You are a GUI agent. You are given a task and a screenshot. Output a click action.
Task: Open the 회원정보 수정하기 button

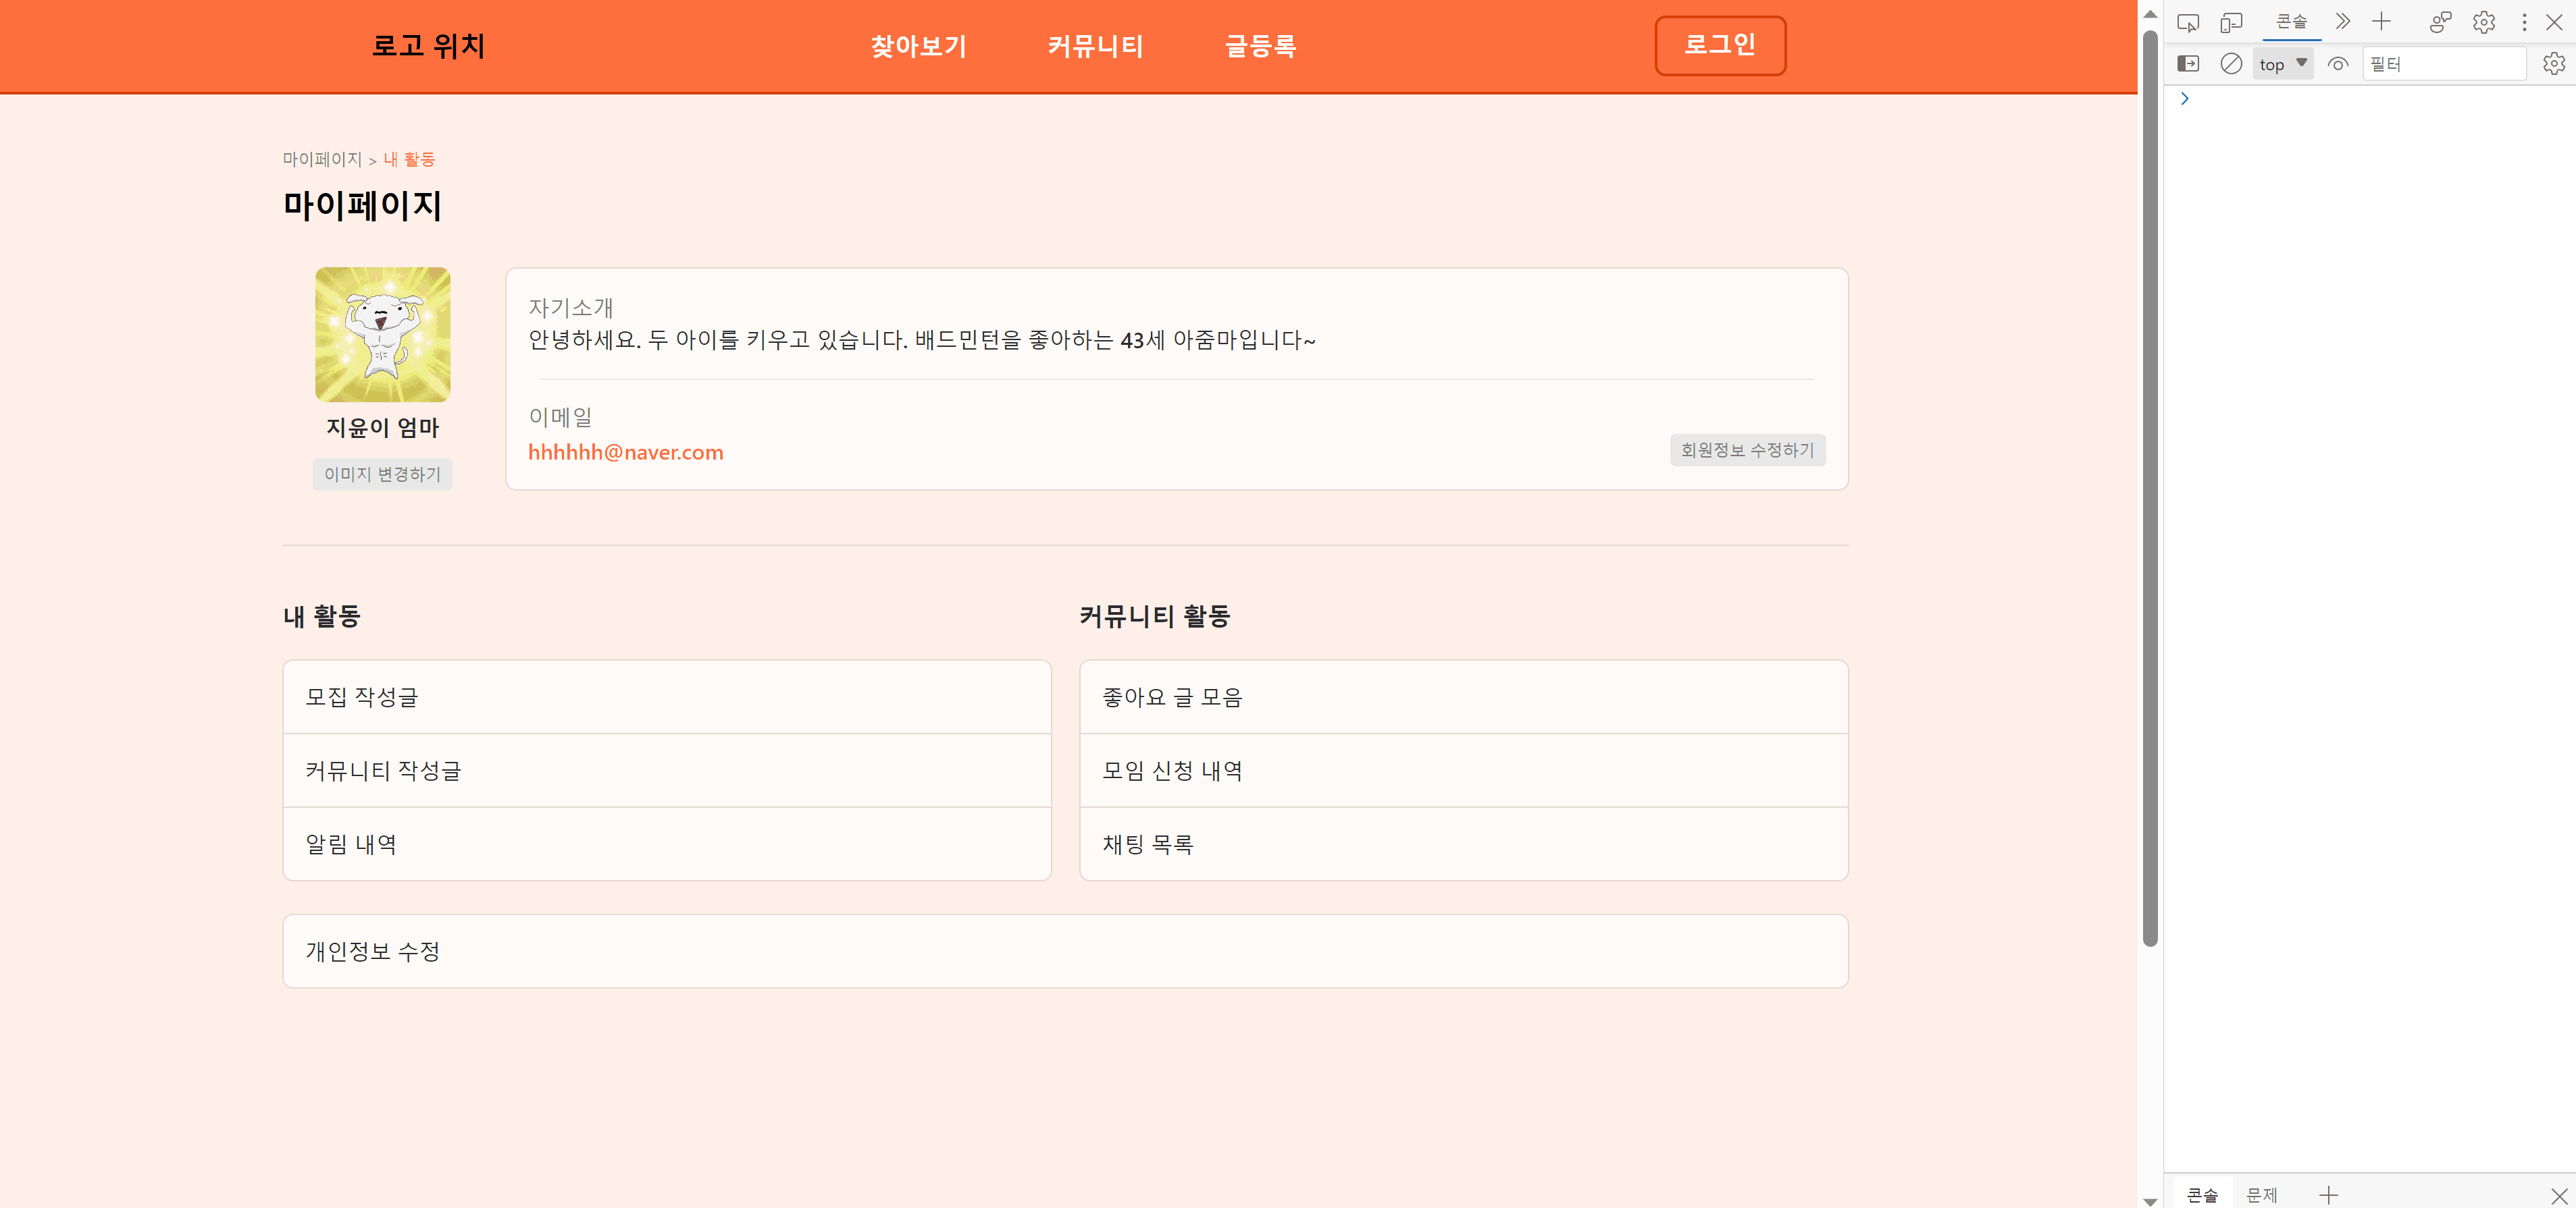point(1747,449)
